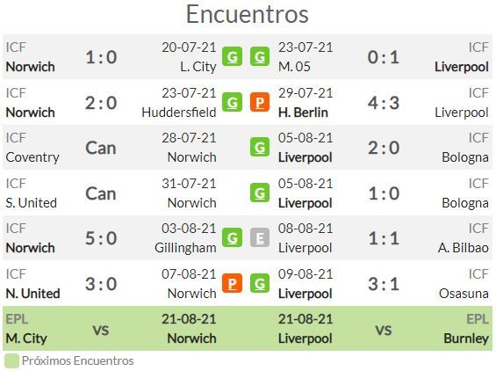Click green G badge for Liverpool 1:0 Bologna

[x=260, y=193]
